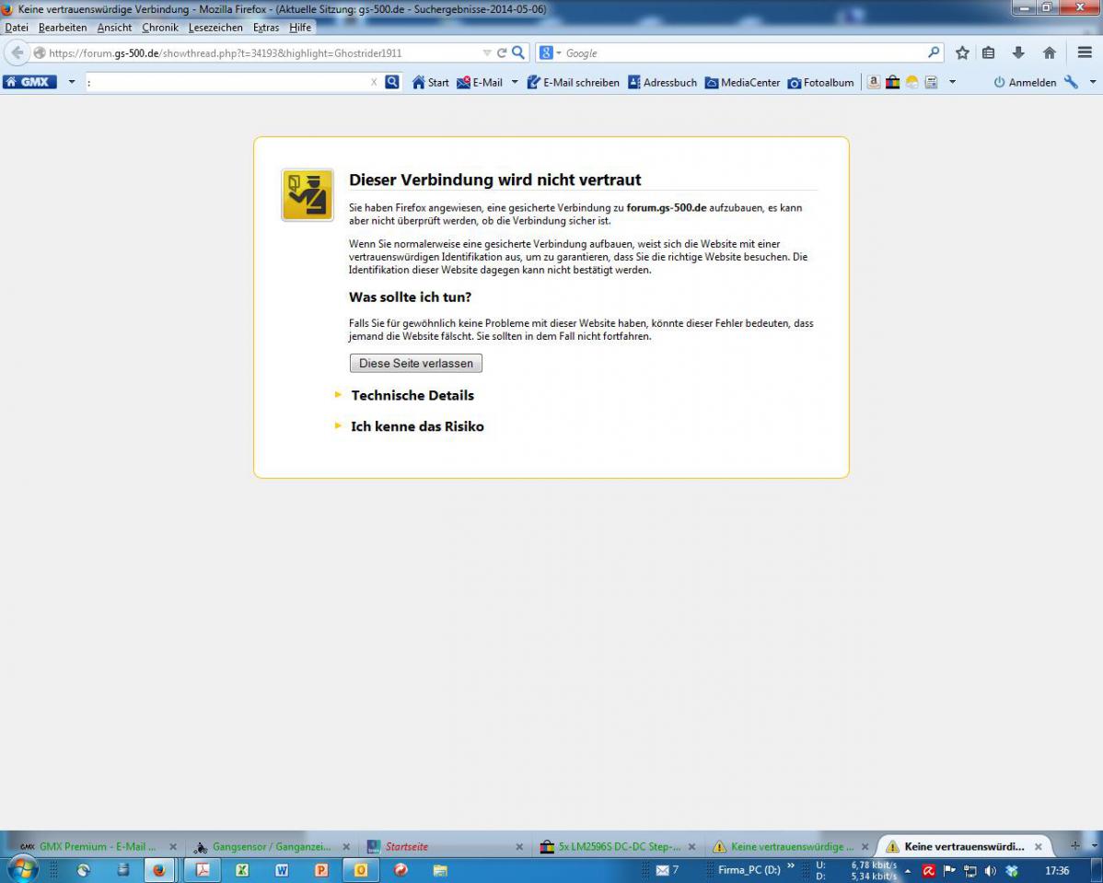Expand the 'Technische Details' section

click(412, 395)
